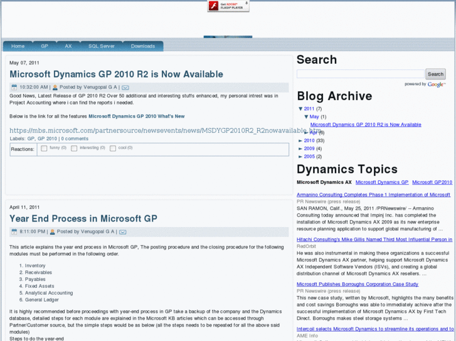Screen dimensions: 456x341
Task: Click list item Analytical Accounting
Action: click(49, 293)
